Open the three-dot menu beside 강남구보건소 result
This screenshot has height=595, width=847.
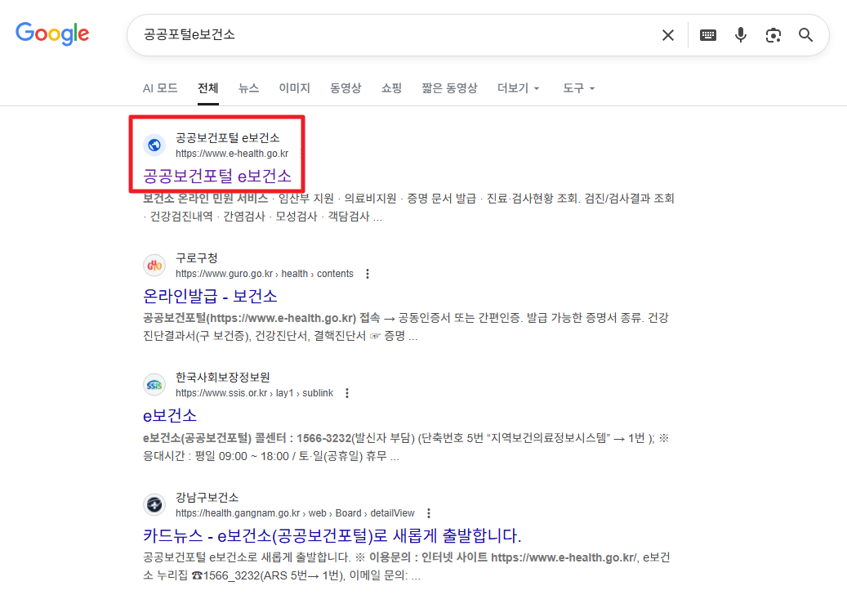coord(429,513)
